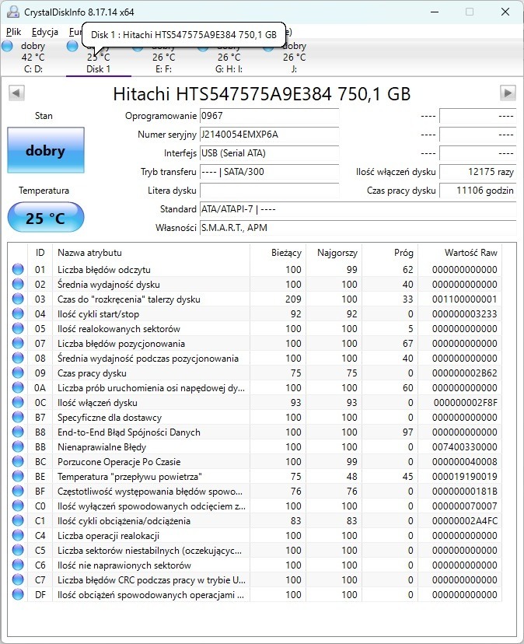Viewport: 524px width, 644px height.
Task: Select 'Specyficzne dla dostawcy' attribute row
Action: click(x=254, y=418)
